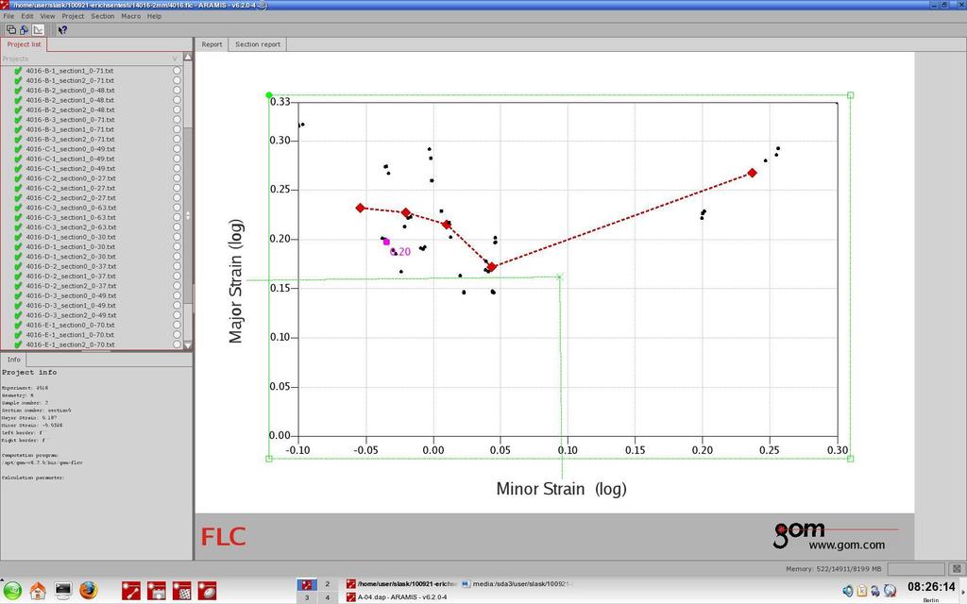Select the magenta highlighted data point labeled 20
Image resolution: width=967 pixels, height=604 pixels.
(386, 243)
